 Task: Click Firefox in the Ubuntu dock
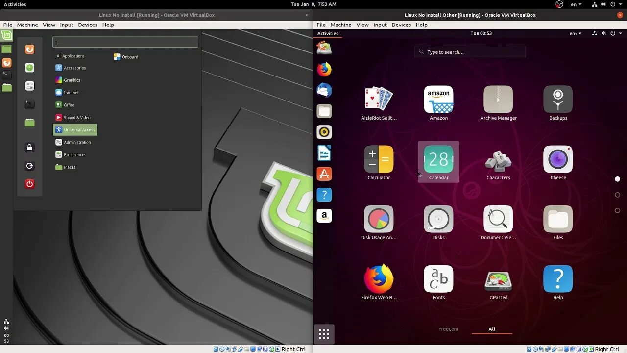324,69
